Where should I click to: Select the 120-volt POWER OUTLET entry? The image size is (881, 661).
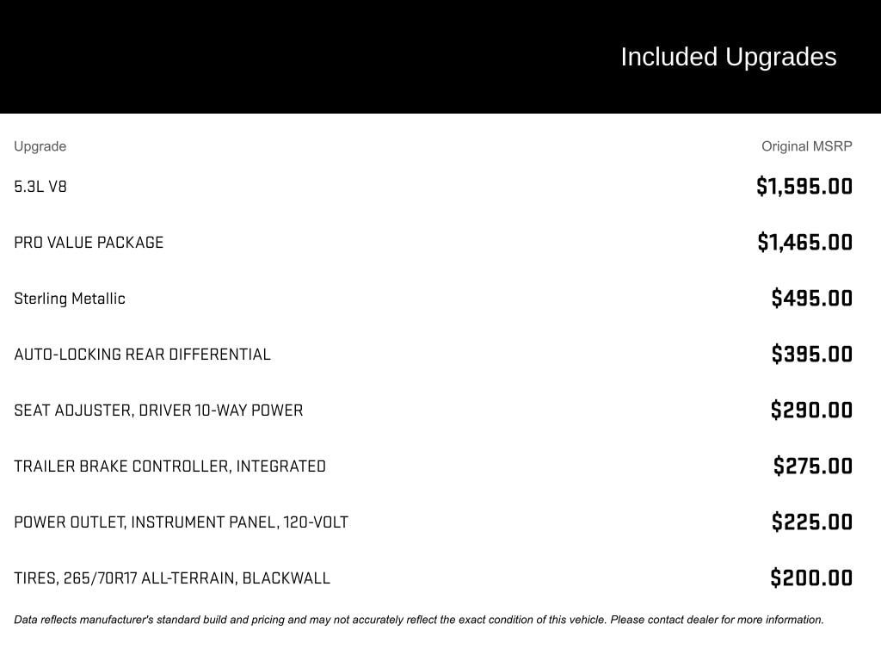[181, 522]
